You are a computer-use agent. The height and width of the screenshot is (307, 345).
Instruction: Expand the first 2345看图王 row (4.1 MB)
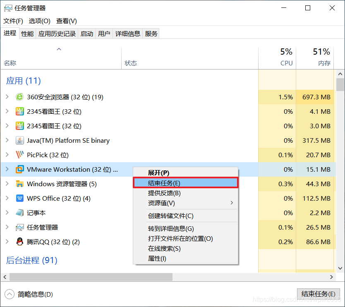coord(7,111)
